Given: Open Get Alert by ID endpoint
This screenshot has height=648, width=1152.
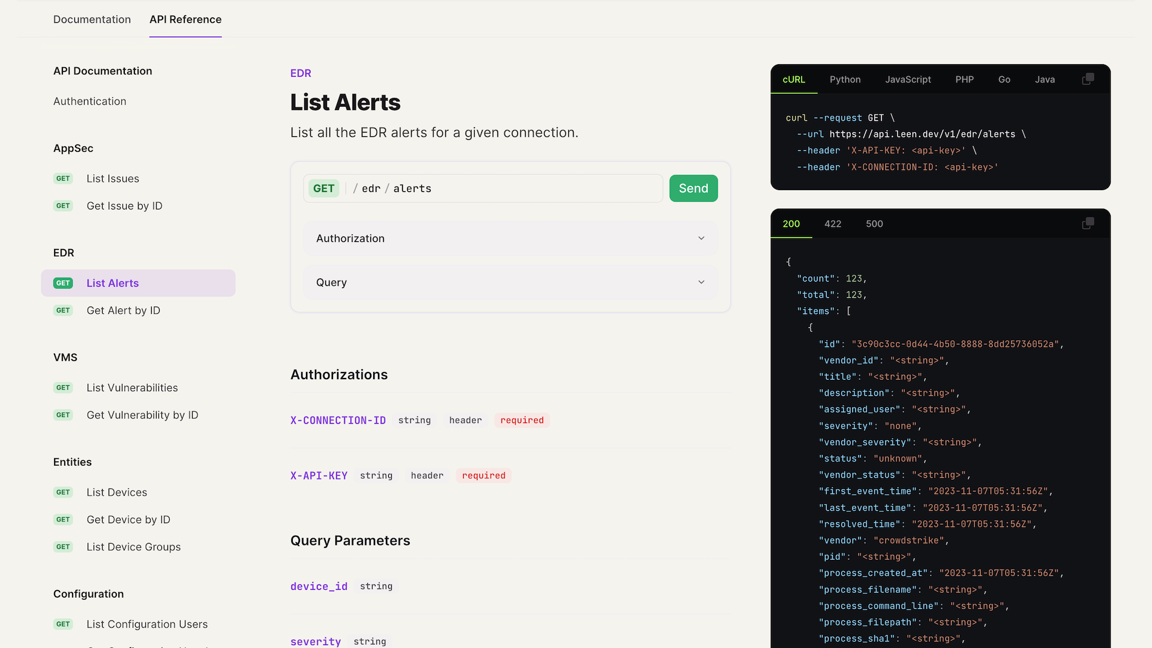Looking at the screenshot, I should pyautogui.click(x=123, y=310).
